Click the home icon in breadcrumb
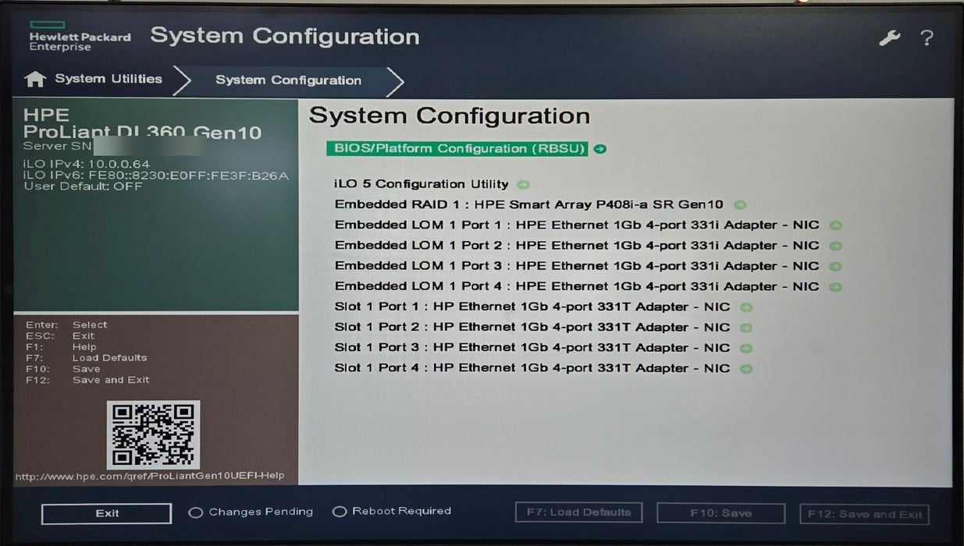The width and height of the screenshot is (964, 546). pyautogui.click(x=35, y=79)
